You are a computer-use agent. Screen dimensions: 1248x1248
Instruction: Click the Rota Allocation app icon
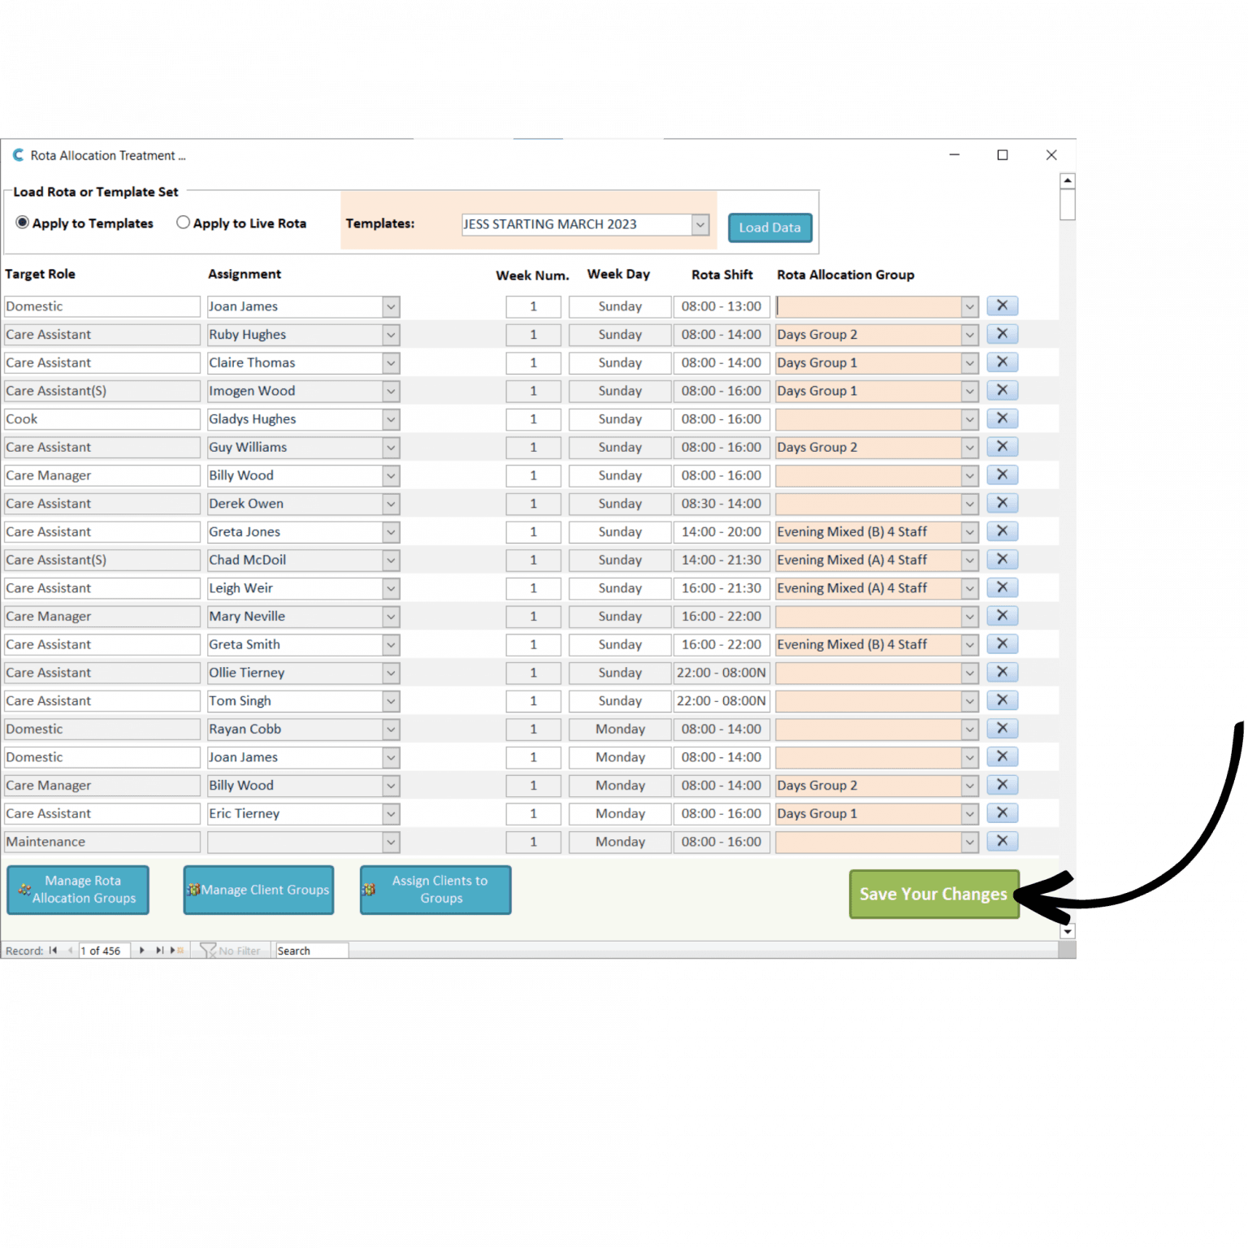(17, 154)
